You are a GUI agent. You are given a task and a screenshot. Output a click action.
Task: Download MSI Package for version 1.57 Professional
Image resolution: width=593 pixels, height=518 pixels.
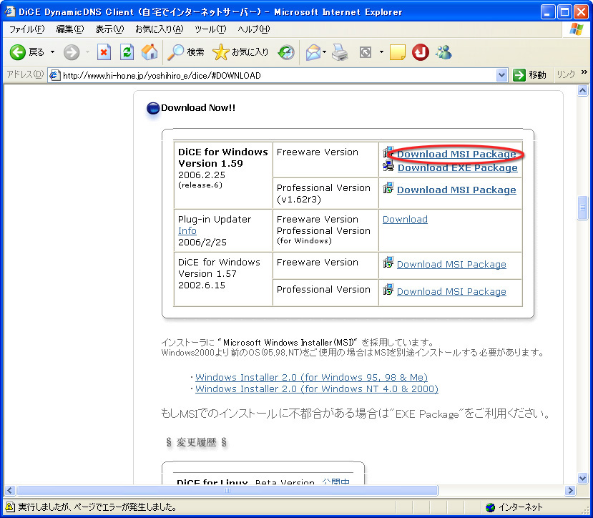pos(451,291)
